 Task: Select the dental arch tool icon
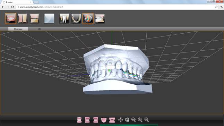(x=76, y=18)
